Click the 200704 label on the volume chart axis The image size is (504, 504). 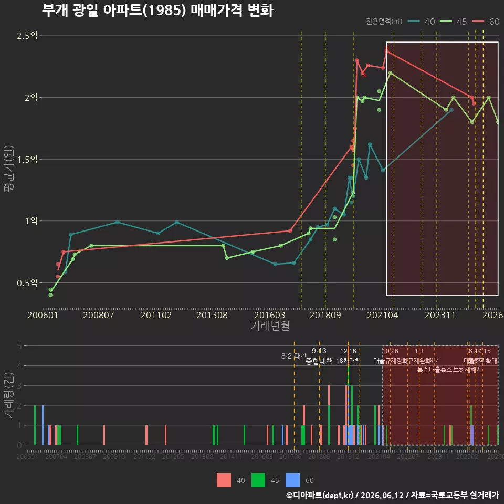point(56,456)
